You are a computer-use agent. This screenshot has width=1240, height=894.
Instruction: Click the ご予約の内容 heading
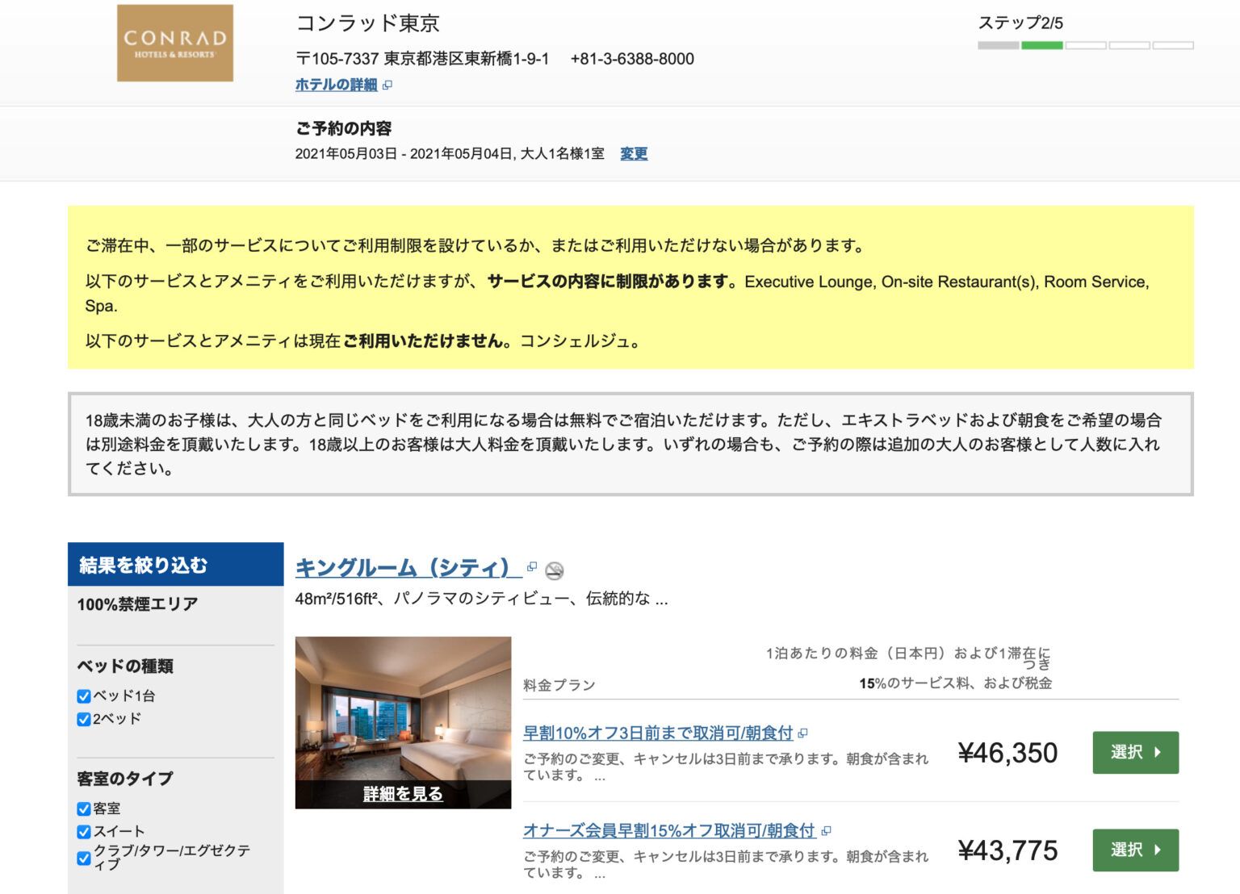coord(344,128)
